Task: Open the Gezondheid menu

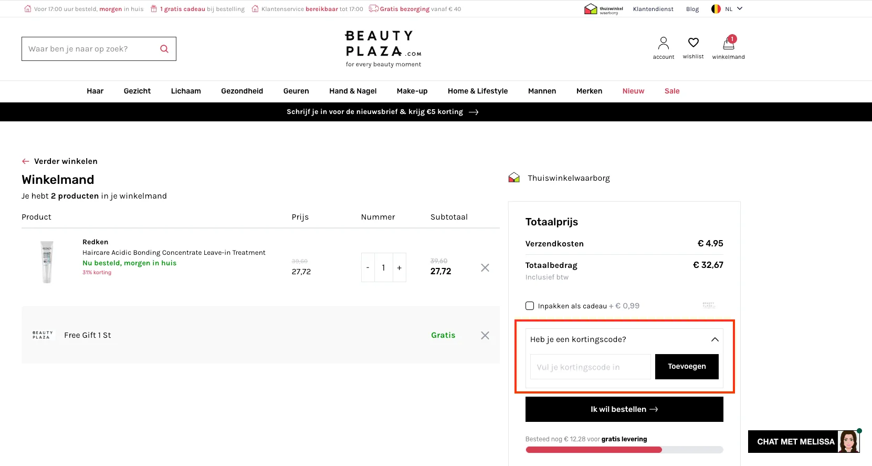Action: pos(242,91)
